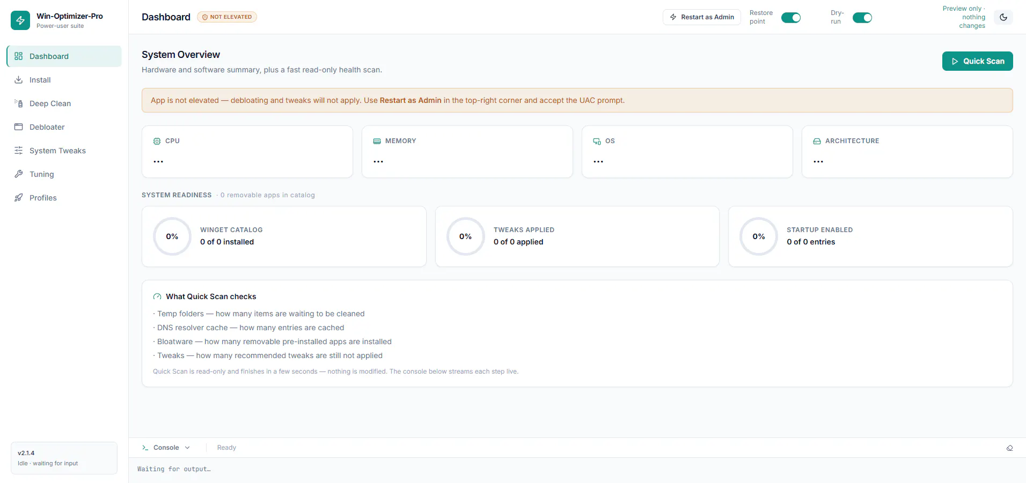This screenshot has height=483, width=1026.
Task: Clear console with the eraser icon
Action: (1009, 448)
